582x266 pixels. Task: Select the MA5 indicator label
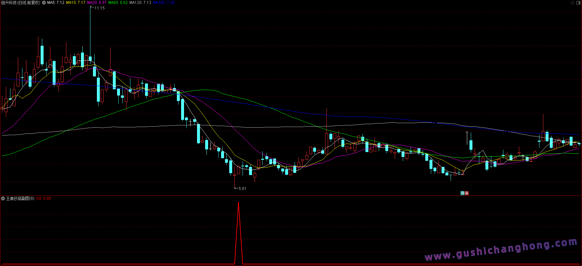click(x=56, y=3)
